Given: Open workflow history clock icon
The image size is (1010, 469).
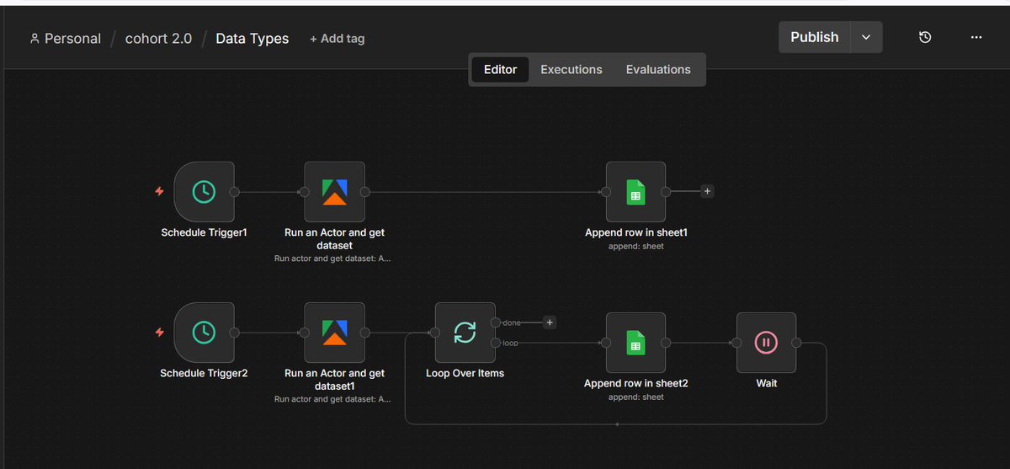Looking at the screenshot, I should pyautogui.click(x=925, y=37).
